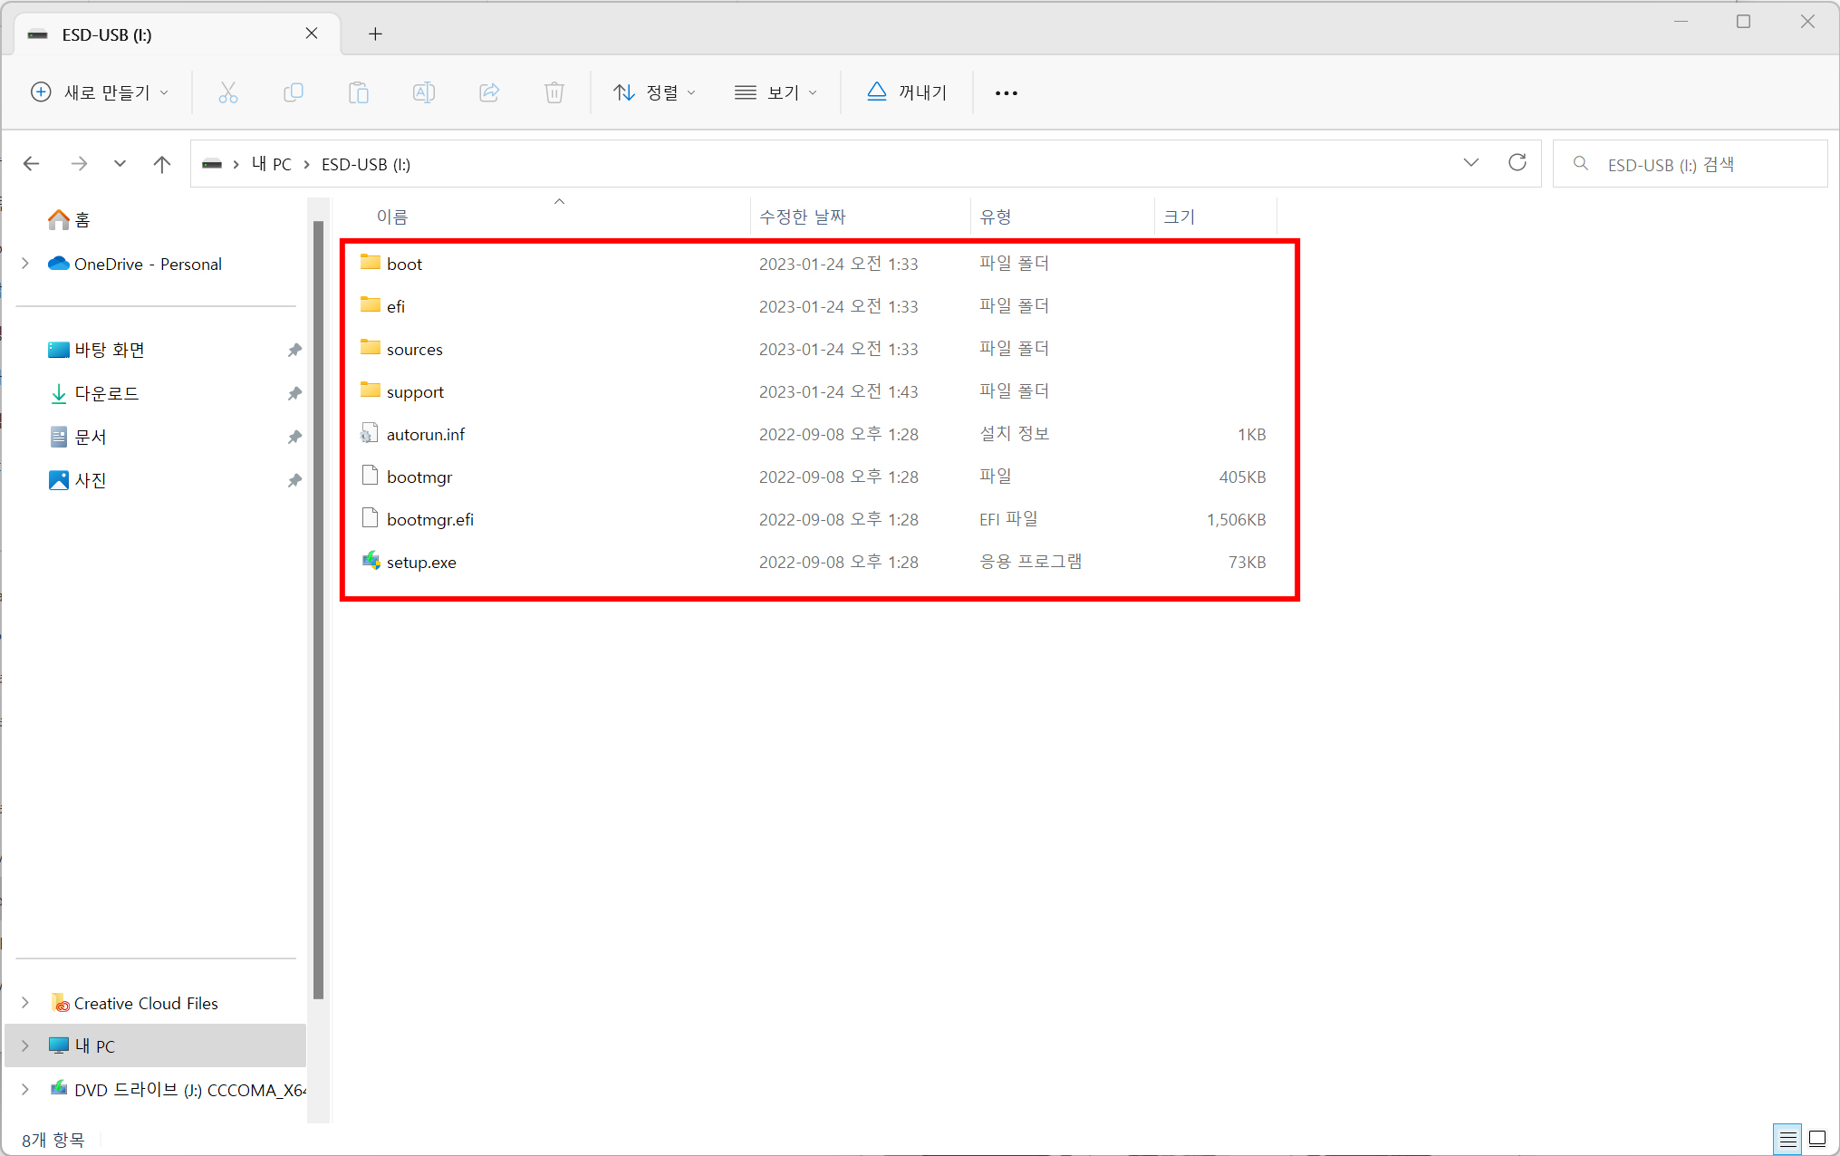Switch to details view layout icon
The image size is (1840, 1156).
[x=1787, y=1138]
